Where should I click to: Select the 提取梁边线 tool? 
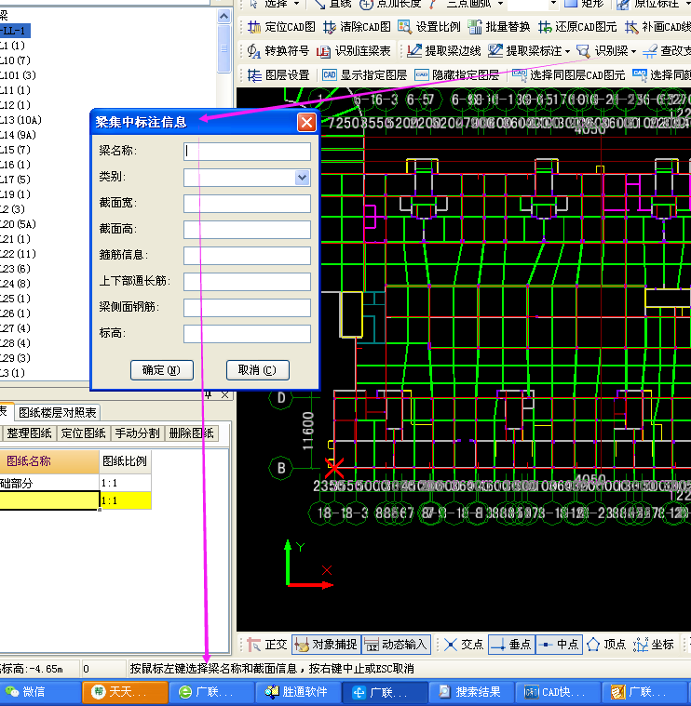click(x=443, y=51)
